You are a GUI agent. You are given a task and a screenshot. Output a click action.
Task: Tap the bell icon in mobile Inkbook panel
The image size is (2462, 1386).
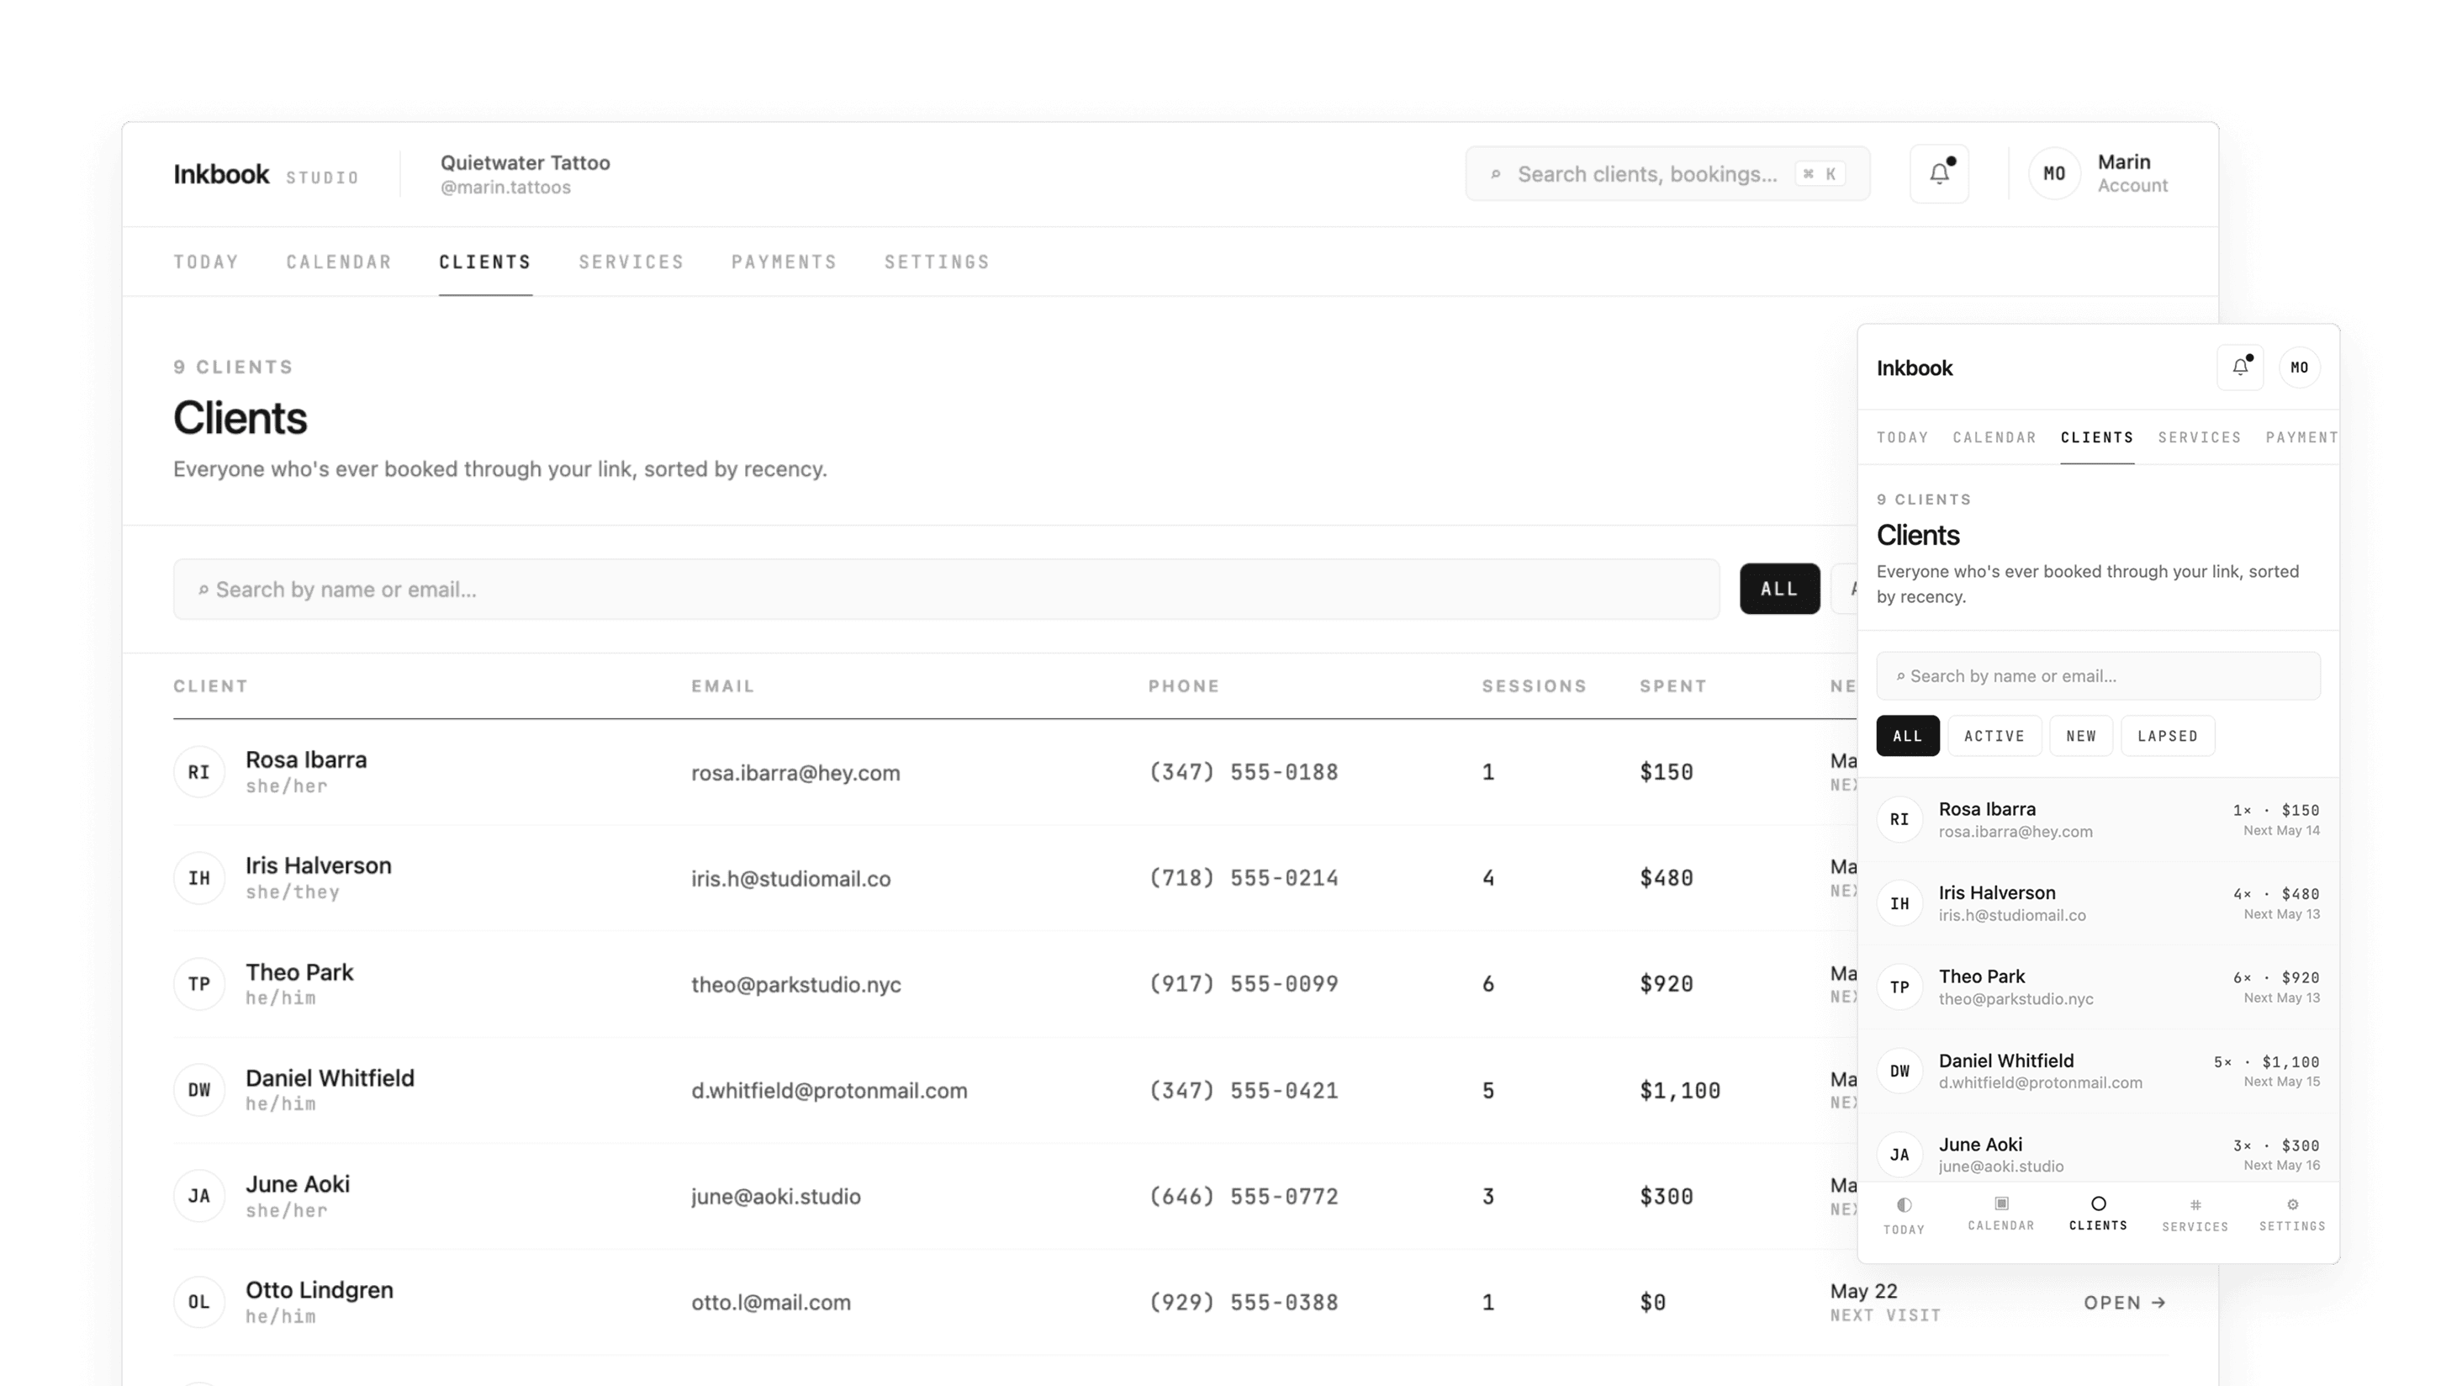2240,367
